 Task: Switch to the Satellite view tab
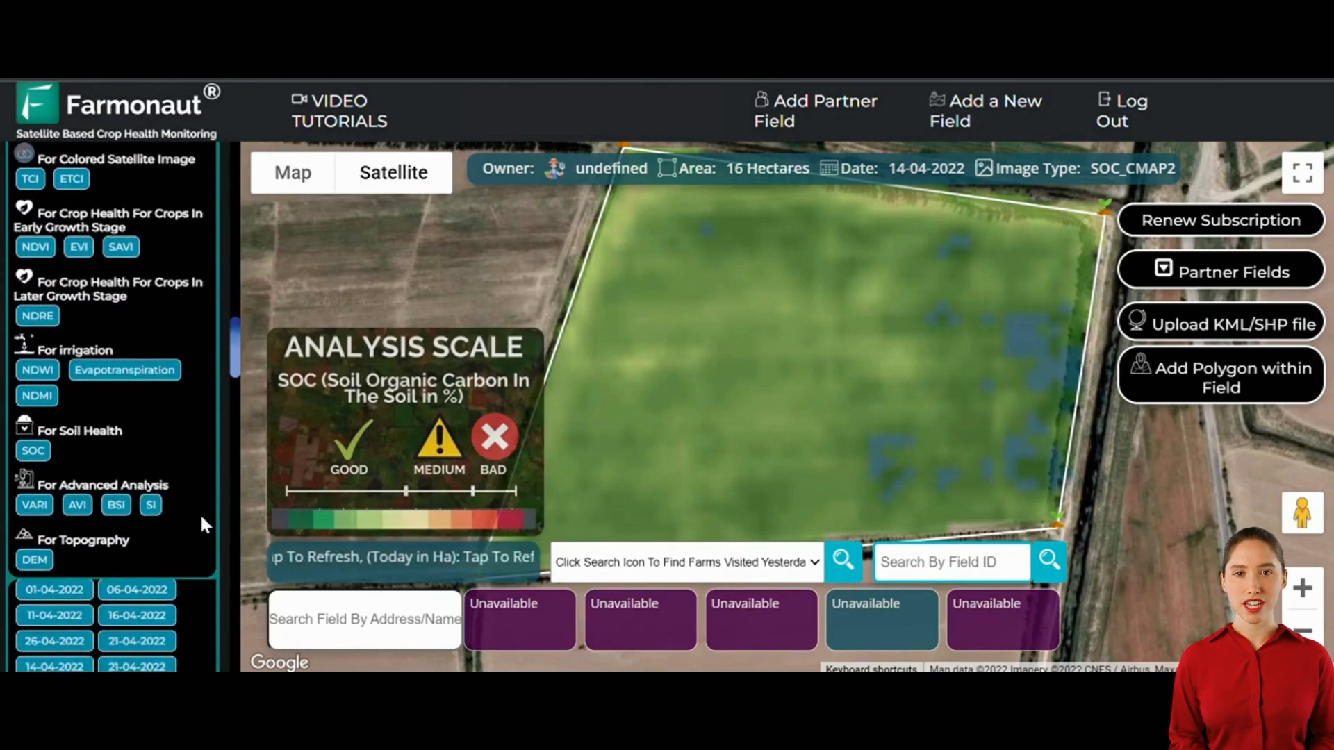pos(393,172)
